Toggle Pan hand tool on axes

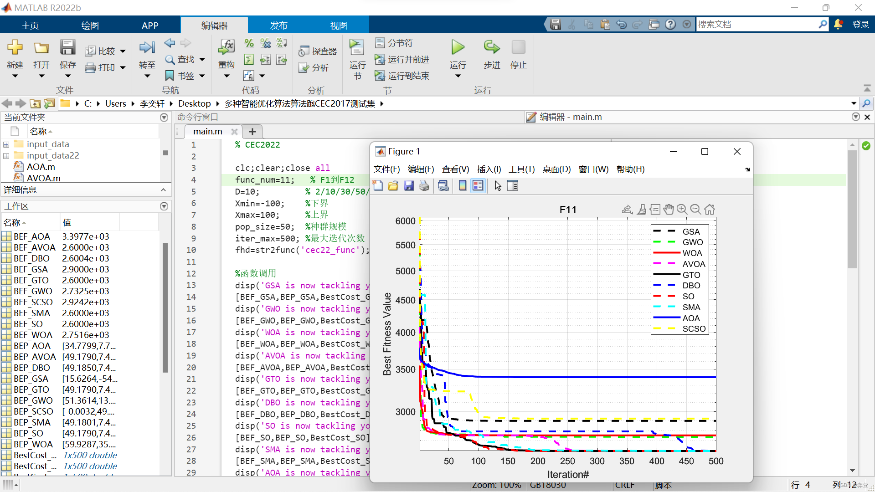click(668, 209)
